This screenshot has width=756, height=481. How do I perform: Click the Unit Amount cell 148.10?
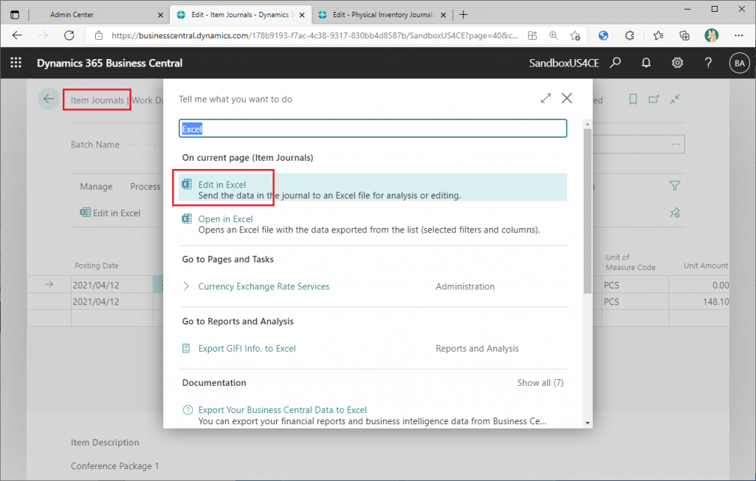pyautogui.click(x=698, y=302)
